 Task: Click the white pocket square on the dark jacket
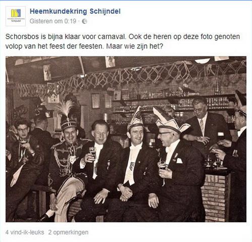click(179, 161)
